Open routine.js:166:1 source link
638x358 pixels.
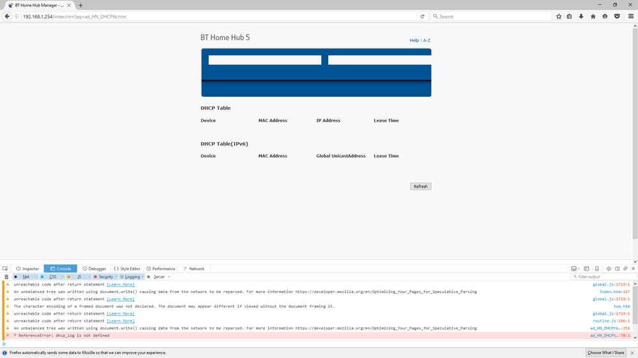click(x=611, y=321)
